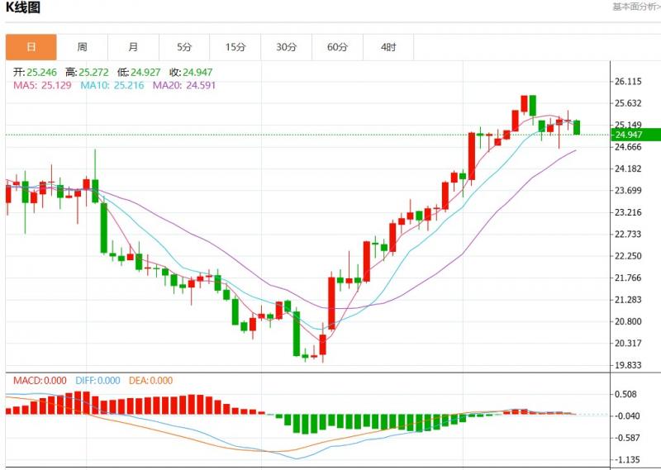The width and height of the screenshot is (661, 470).
Task: Switch to the 4时 four-hour tab
Action: tap(388, 47)
